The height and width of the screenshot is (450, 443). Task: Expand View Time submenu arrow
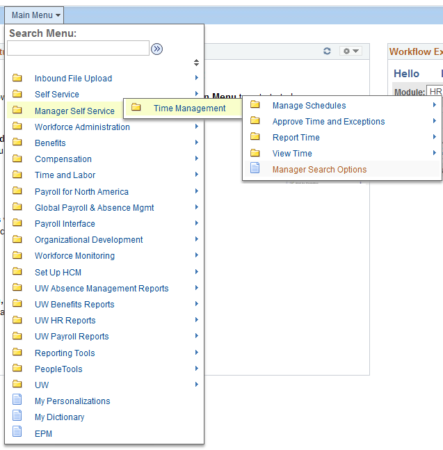click(435, 153)
